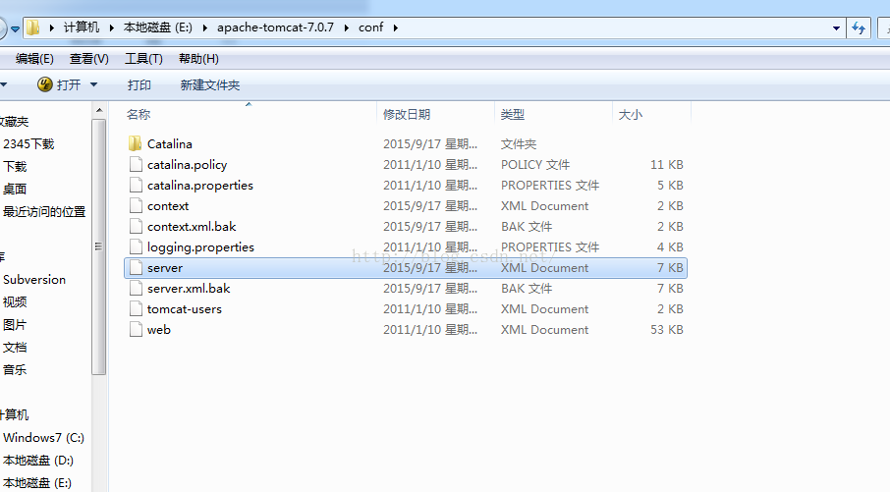Expand the arrow after conf in path
890x492 pixels.
[x=395, y=27]
